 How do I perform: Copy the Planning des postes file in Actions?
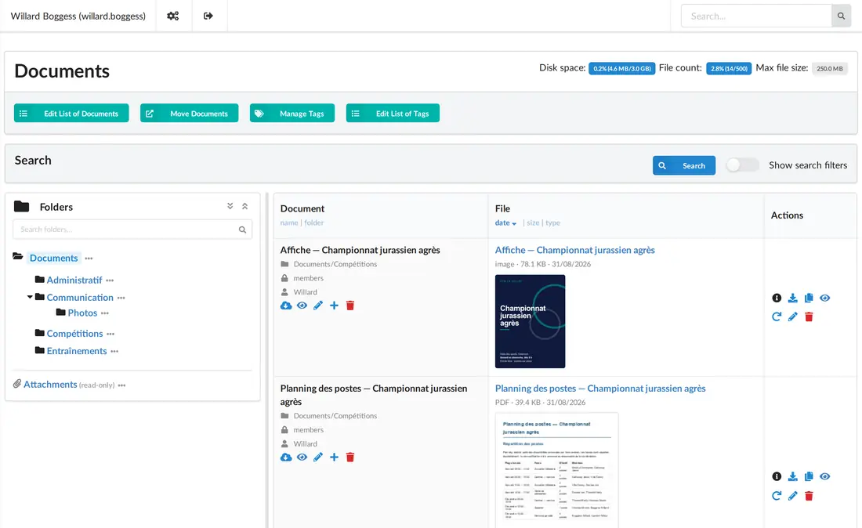click(808, 476)
